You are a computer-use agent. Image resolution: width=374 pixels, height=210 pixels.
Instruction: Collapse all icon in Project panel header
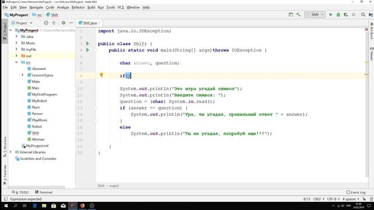[54, 23]
